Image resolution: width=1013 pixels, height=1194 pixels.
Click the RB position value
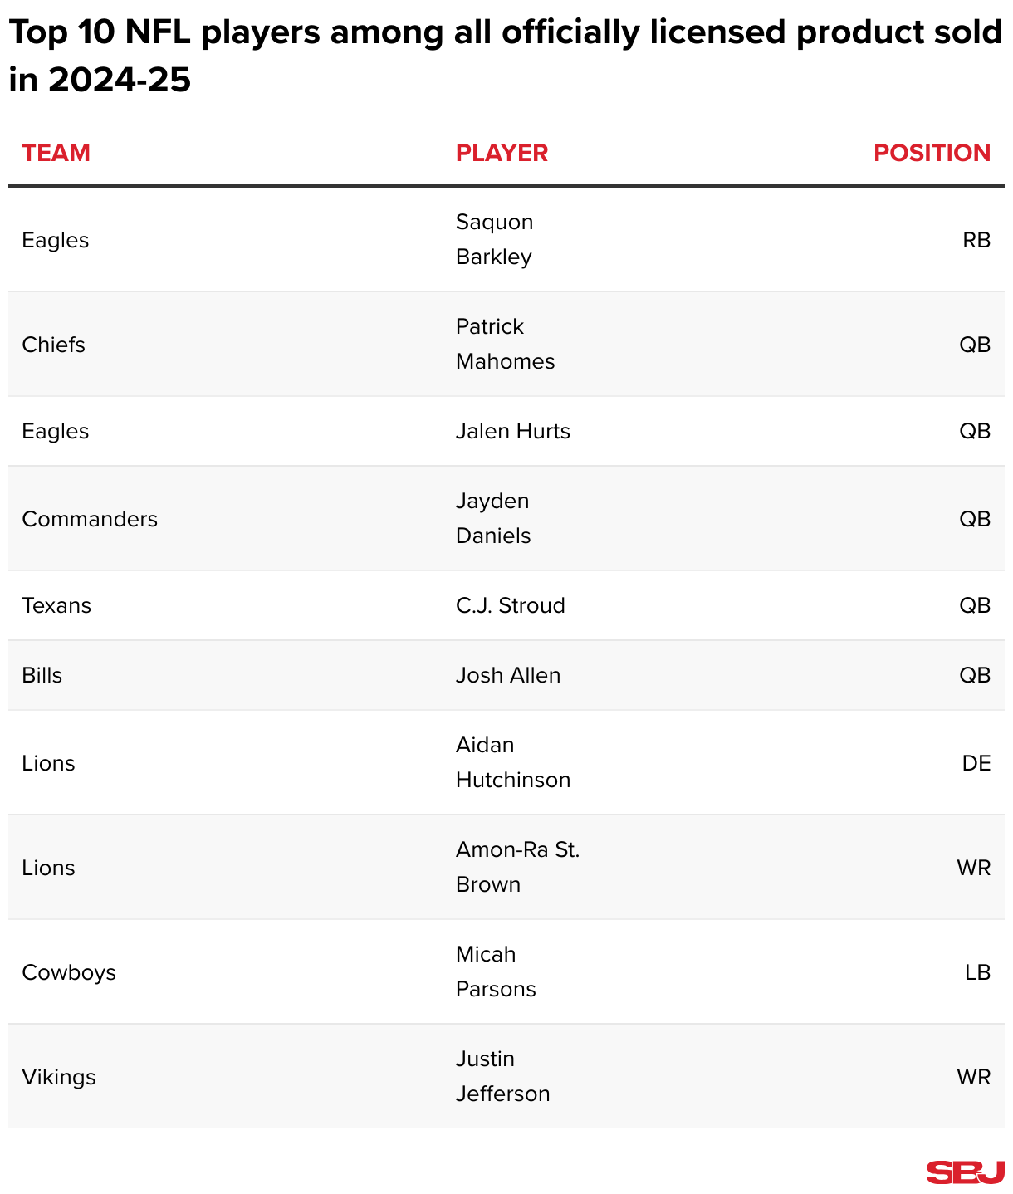pyautogui.click(x=976, y=240)
